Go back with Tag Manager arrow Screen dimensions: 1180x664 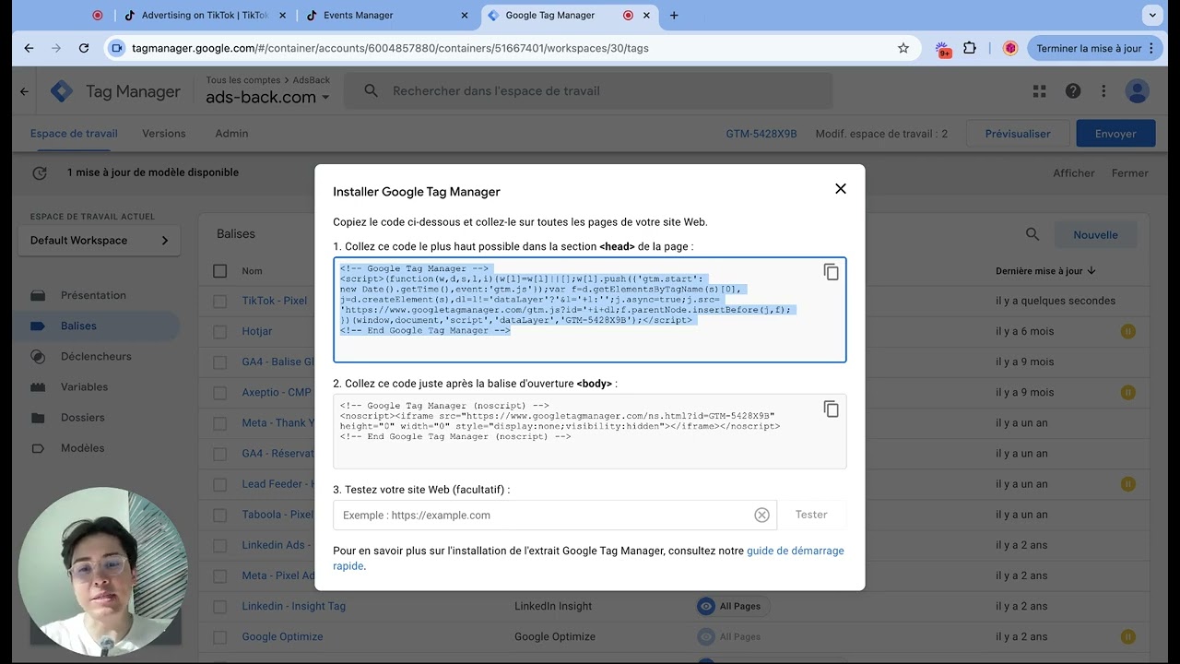tap(24, 91)
